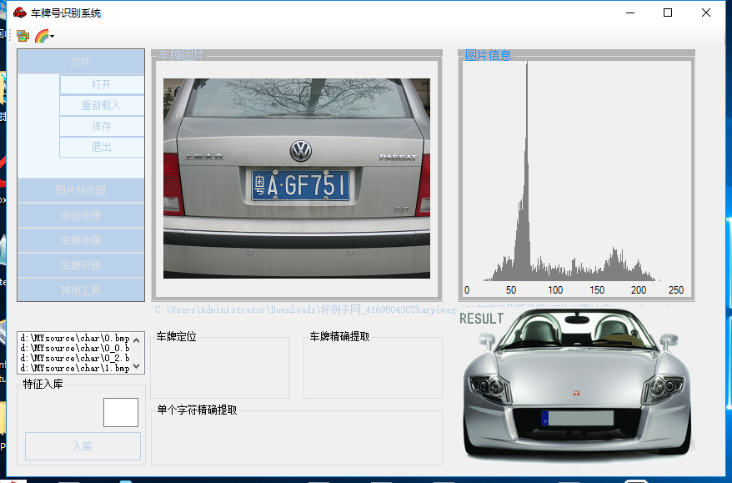
Task: Click the listbox scroll down arrow
Action: 137,366
